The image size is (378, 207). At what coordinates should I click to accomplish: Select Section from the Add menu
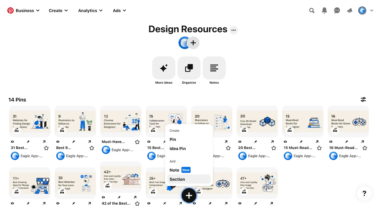pos(177,179)
